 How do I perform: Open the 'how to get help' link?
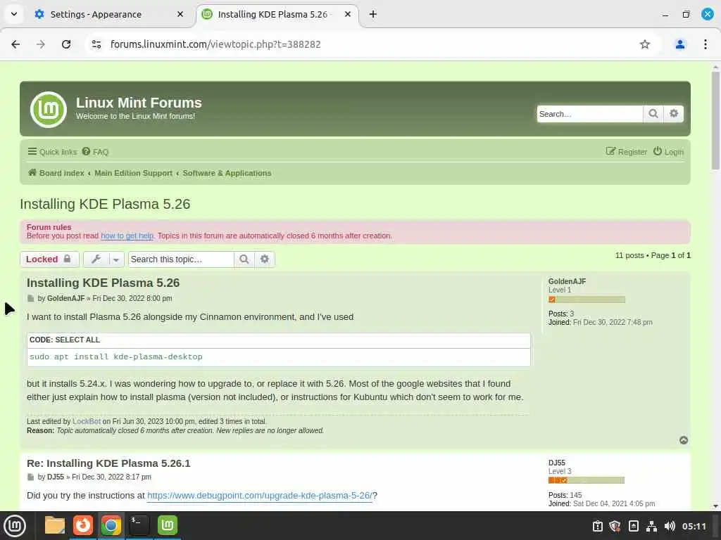tap(127, 236)
